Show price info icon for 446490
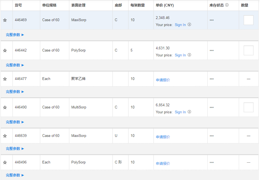Screen dimensions: 260x180 pyautogui.click(x=189, y=112)
